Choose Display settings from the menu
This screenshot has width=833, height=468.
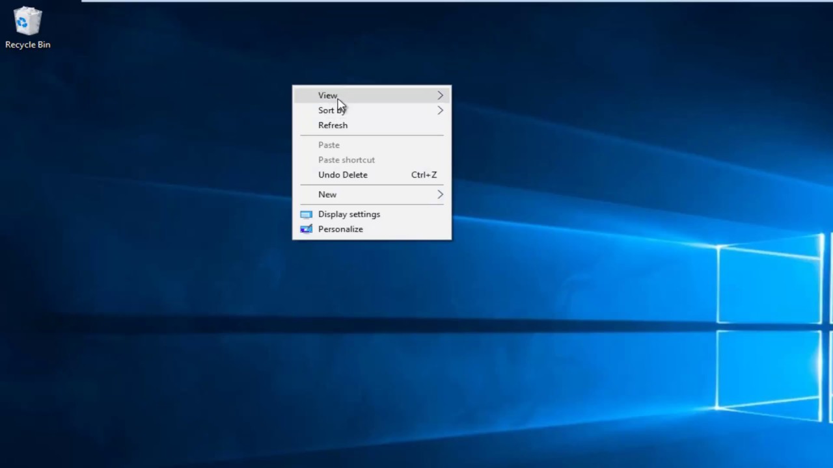(372, 214)
